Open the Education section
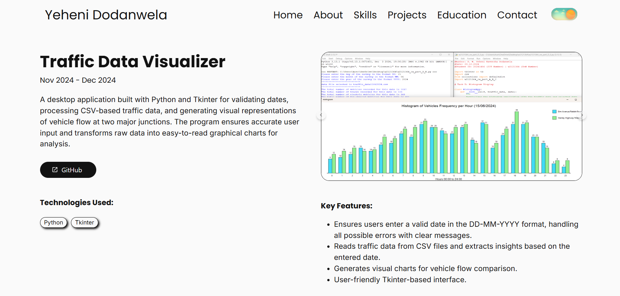The height and width of the screenshot is (296, 620). click(x=462, y=15)
